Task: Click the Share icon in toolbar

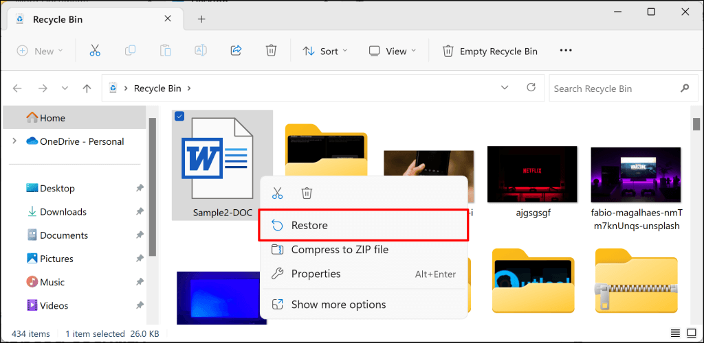Action: coord(236,51)
